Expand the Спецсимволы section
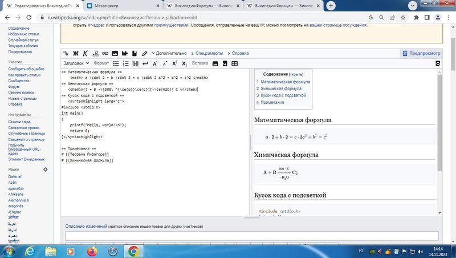Viewport: 456px width, 258px height. click(x=211, y=53)
